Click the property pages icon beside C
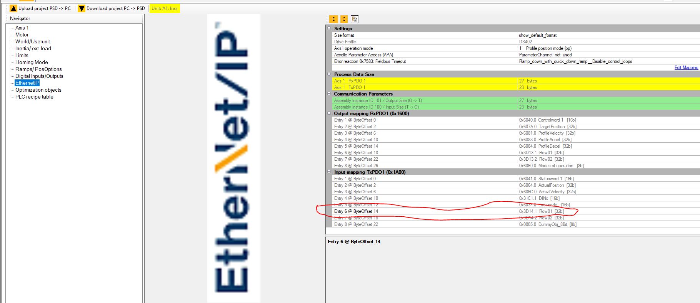 355,19
